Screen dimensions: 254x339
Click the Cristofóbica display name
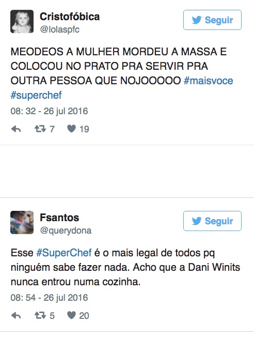(x=70, y=17)
